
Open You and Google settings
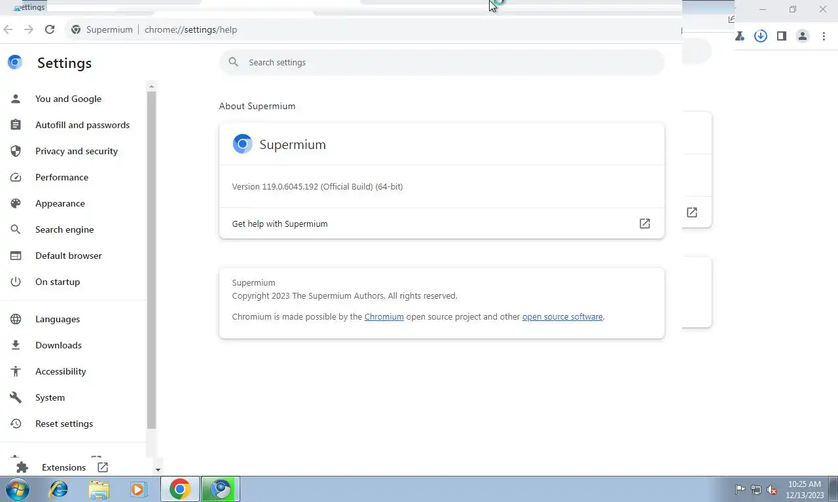[68, 99]
